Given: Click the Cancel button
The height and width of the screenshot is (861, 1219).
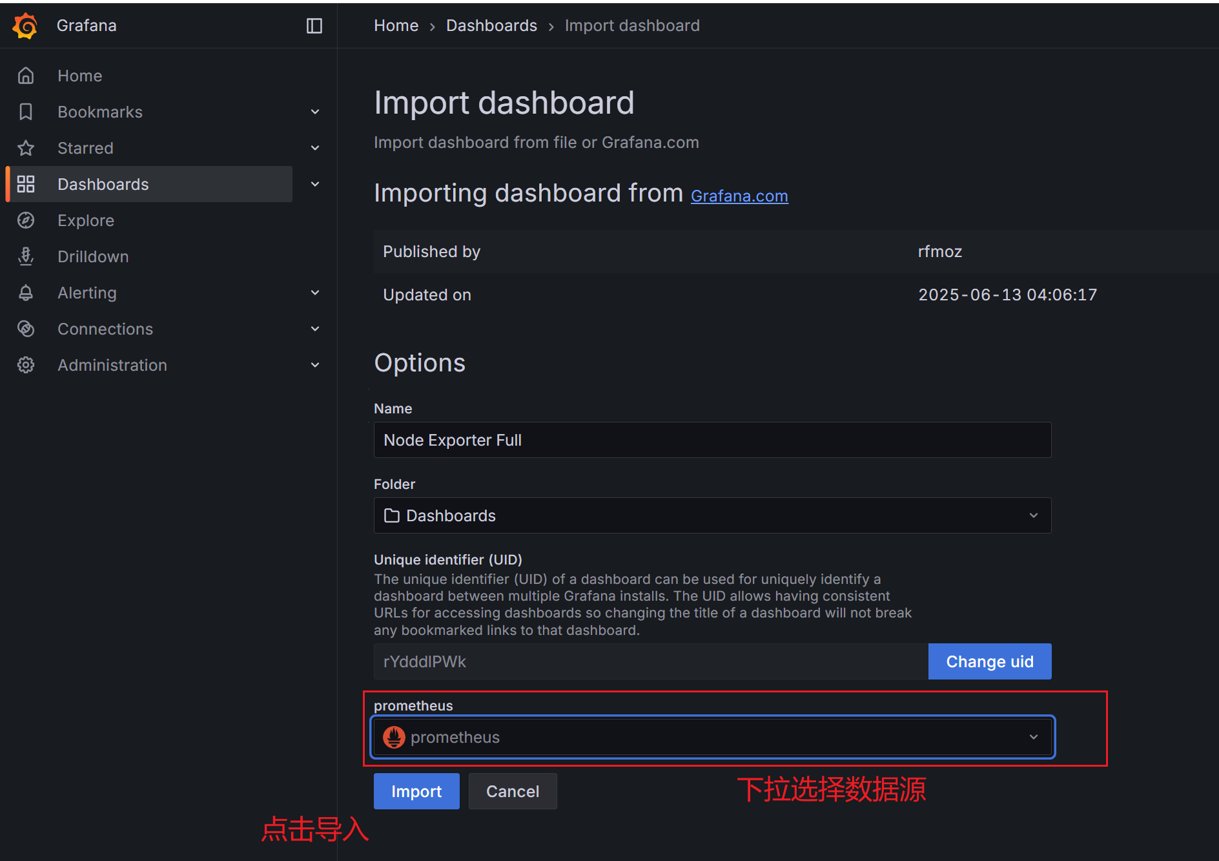Looking at the screenshot, I should (513, 791).
